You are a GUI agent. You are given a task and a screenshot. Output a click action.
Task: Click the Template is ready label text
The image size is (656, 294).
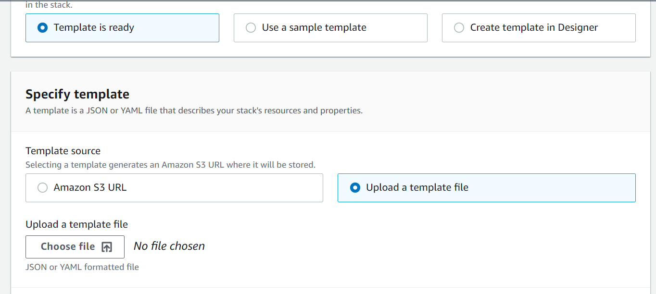[94, 28]
